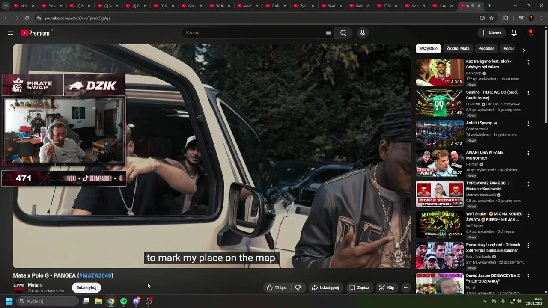Screen dimensions: 548x308
Task: Open Windows Start menu
Action: point(9,301)
